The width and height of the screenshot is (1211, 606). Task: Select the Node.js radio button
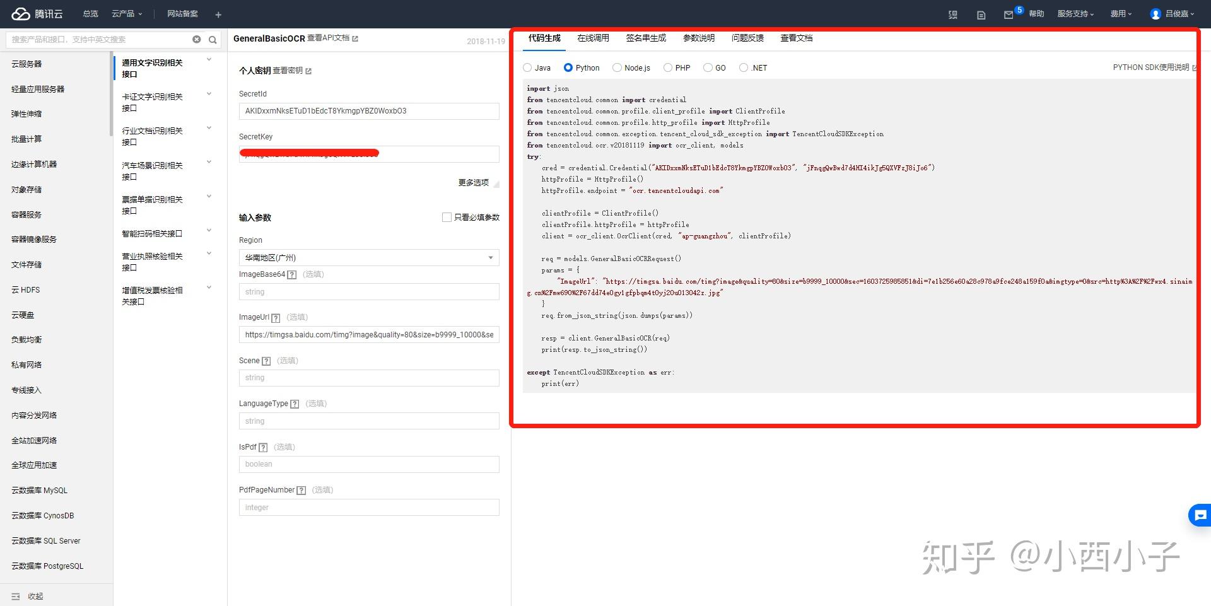coord(617,67)
